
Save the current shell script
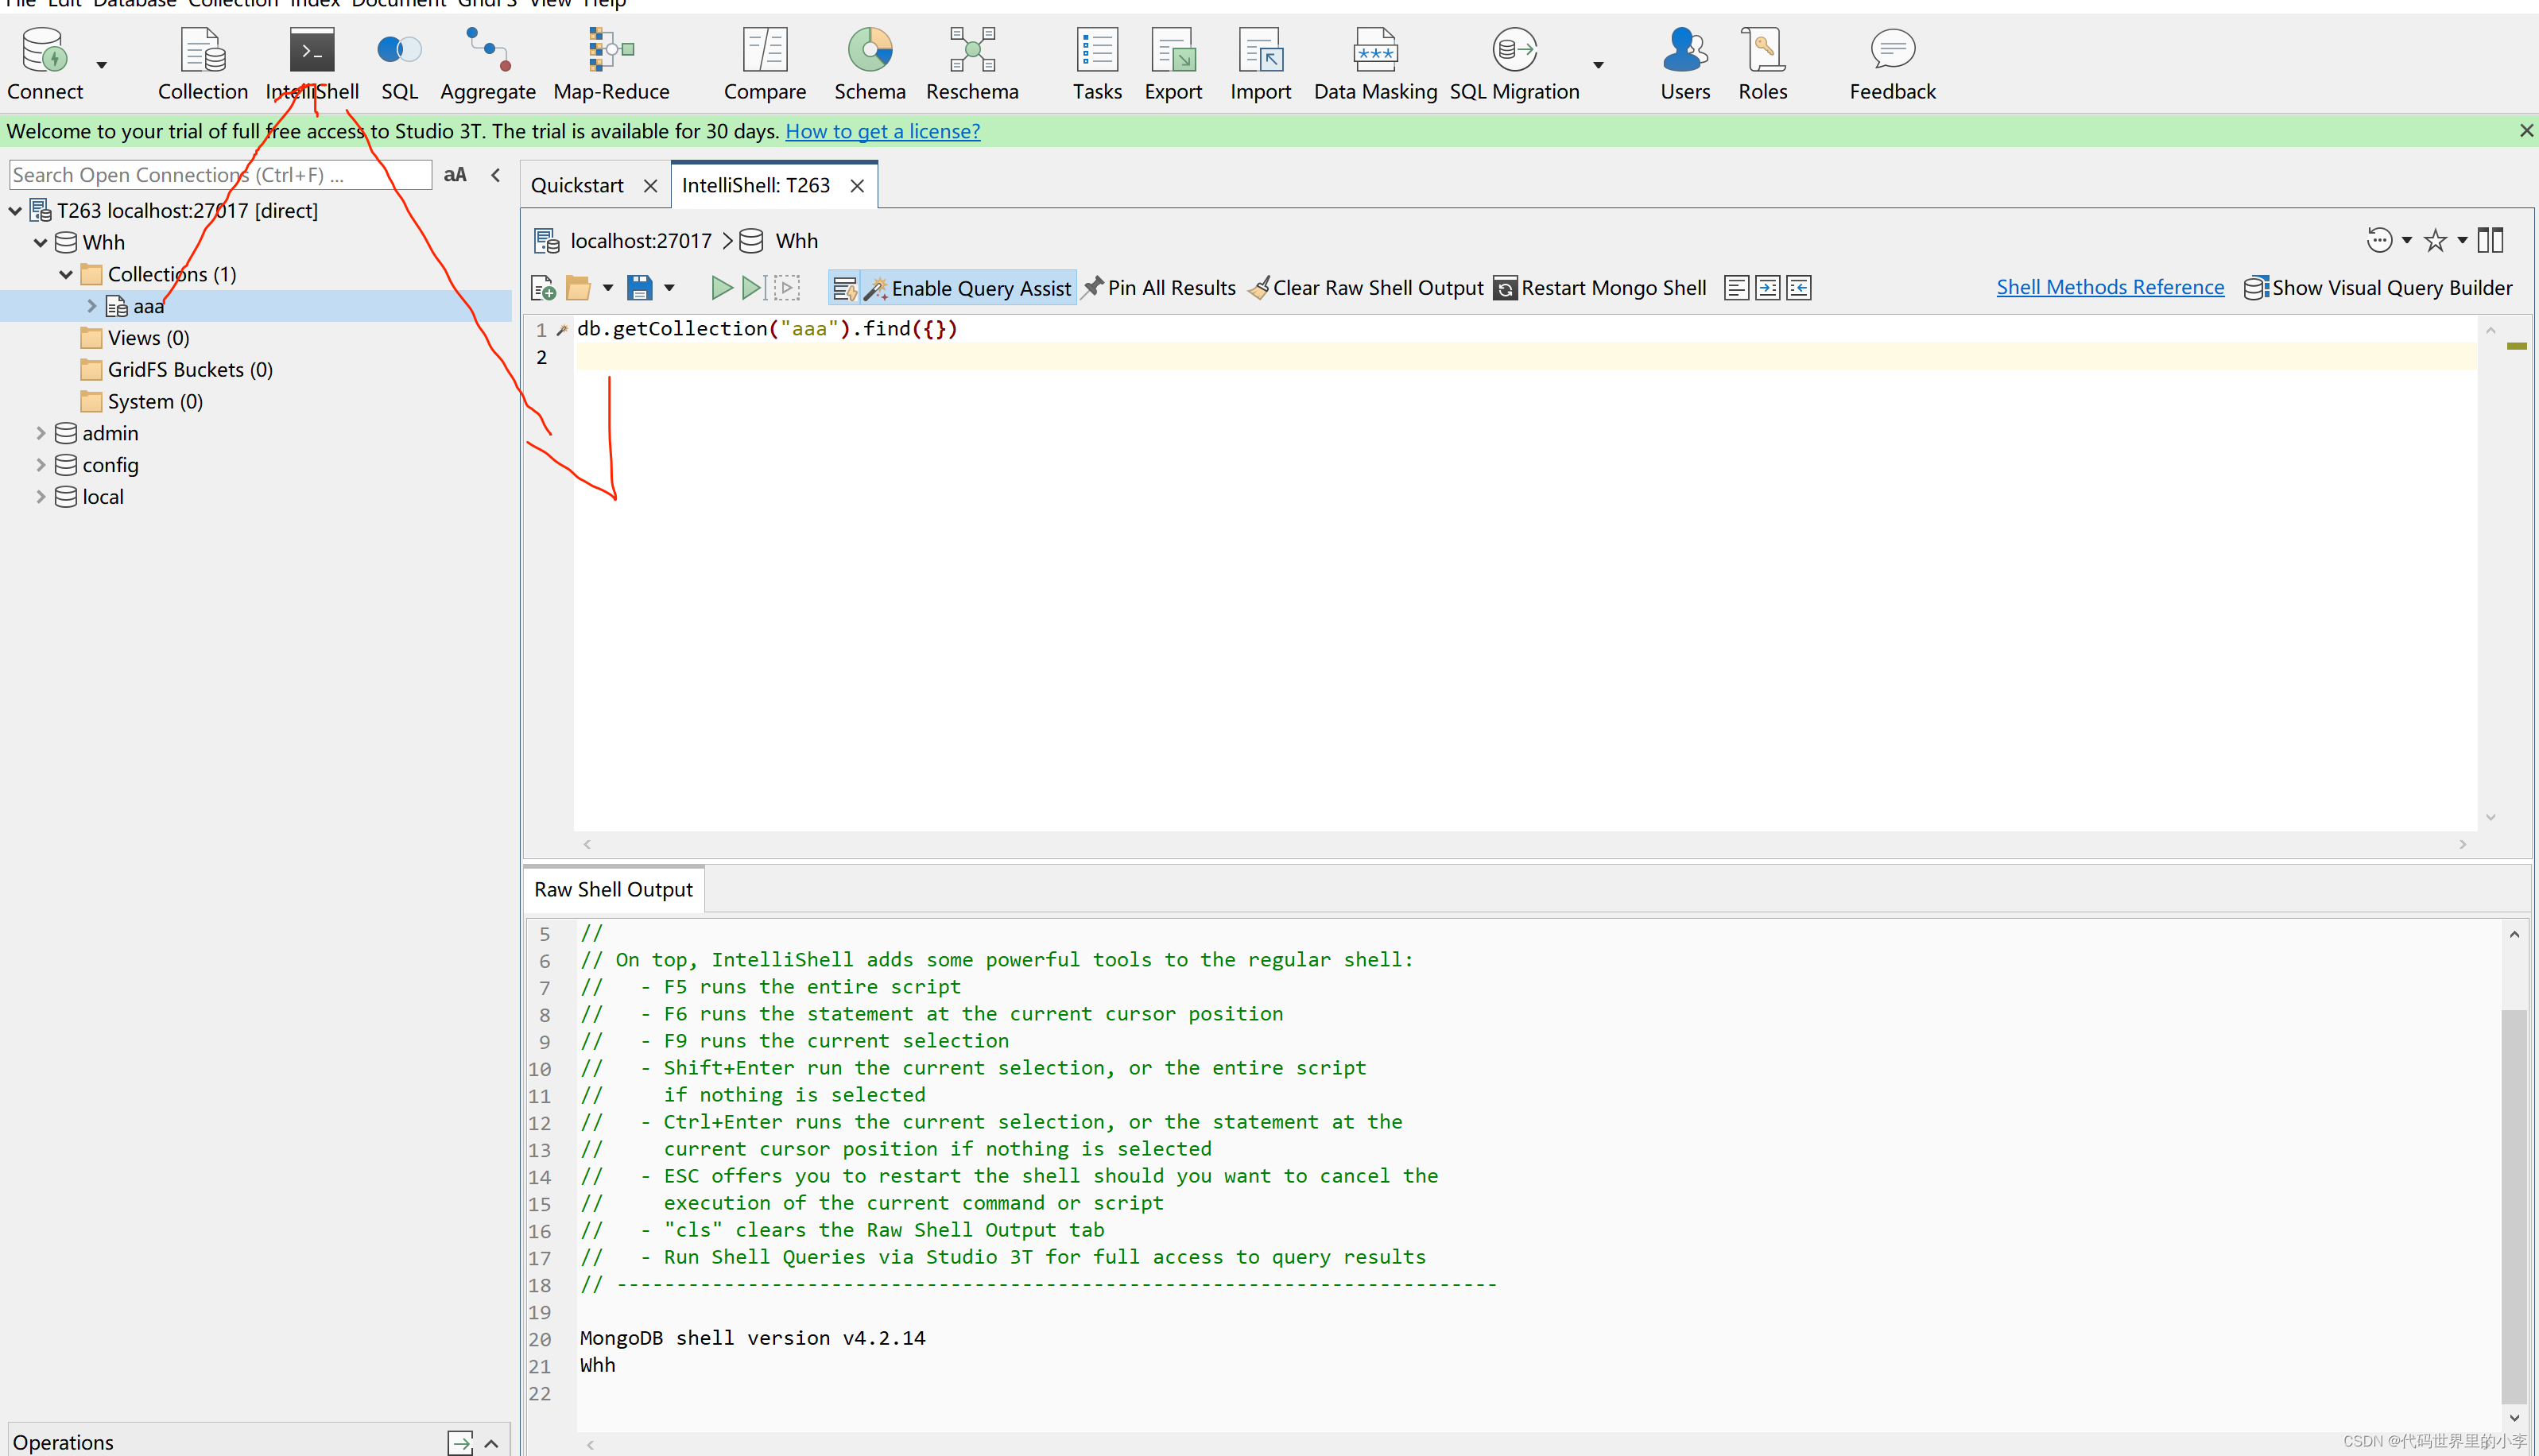click(x=640, y=288)
